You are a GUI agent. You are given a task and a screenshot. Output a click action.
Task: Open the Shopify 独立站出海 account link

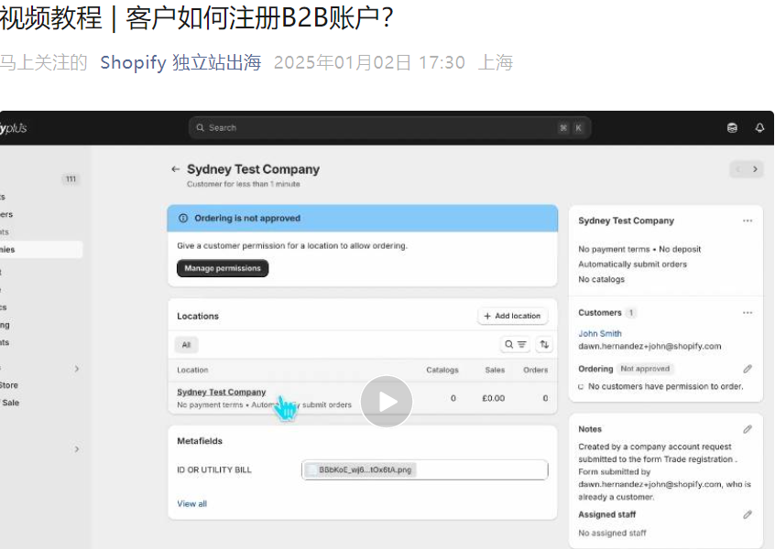click(x=180, y=63)
